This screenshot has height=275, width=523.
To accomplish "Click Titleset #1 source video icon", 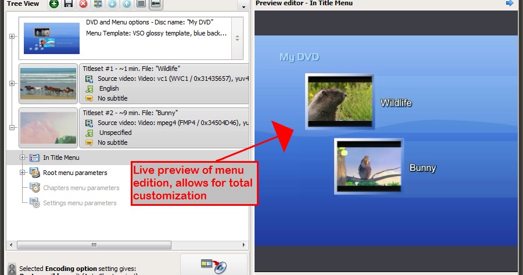I will (x=89, y=78).
